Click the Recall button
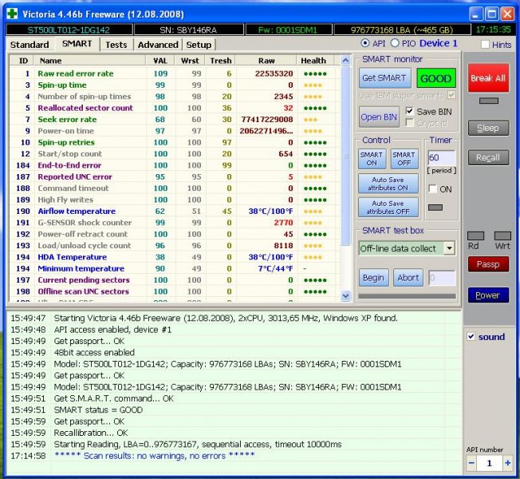Screen dimensions: 520x479 (487, 158)
